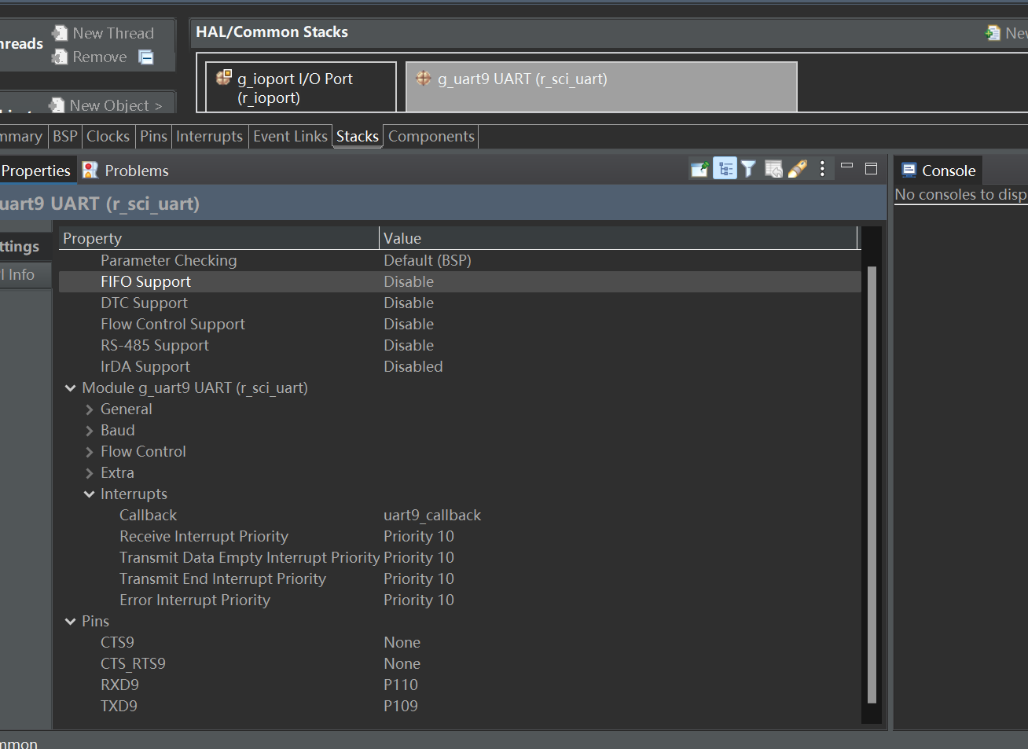This screenshot has height=749, width=1028.
Task: Click the New Object icon
Action: pyautogui.click(x=57, y=105)
